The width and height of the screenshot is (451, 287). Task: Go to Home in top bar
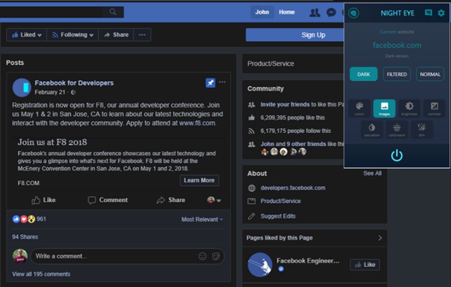pos(287,12)
